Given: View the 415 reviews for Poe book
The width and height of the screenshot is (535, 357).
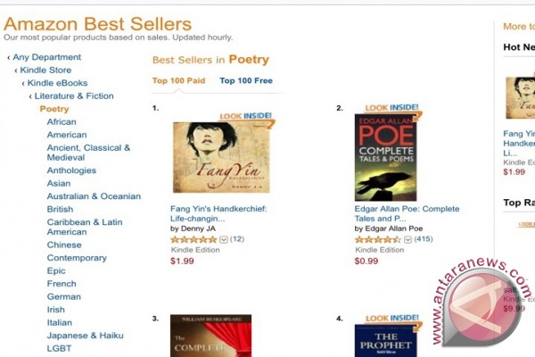Looking at the screenshot, I should [x=424, y=239].
